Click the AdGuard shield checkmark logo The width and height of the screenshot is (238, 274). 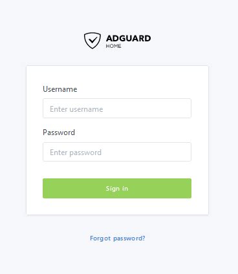click(x=92, y=41)
